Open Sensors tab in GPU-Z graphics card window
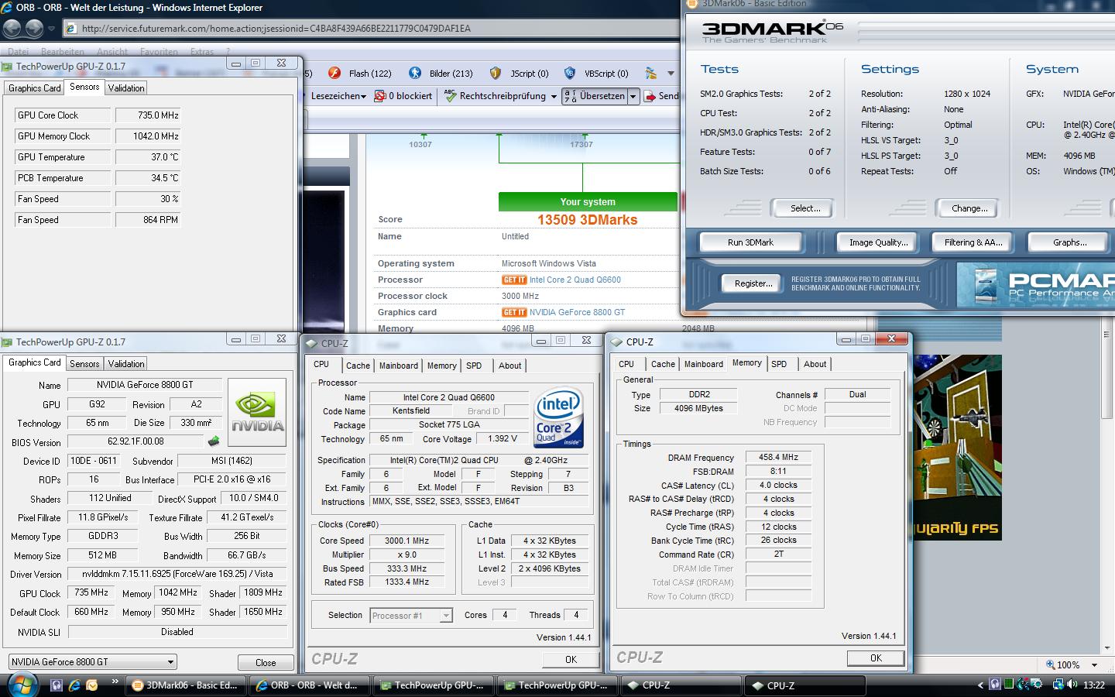This screenshot has height=697, width=1115. [84, 364]
